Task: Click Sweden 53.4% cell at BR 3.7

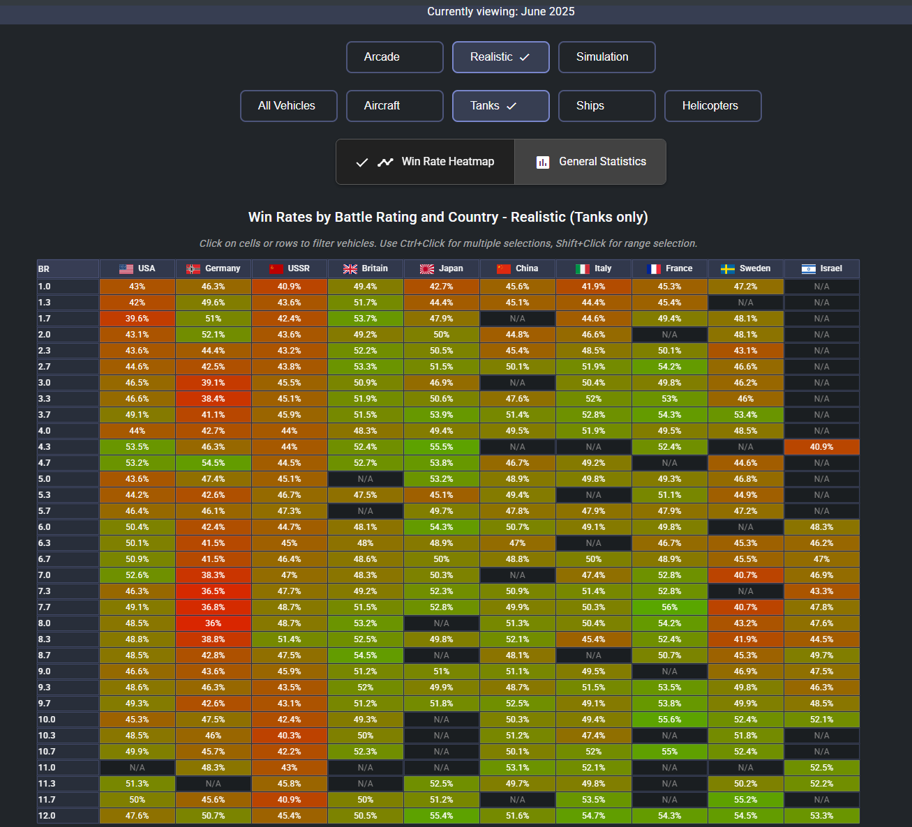Action: point(745,415)
